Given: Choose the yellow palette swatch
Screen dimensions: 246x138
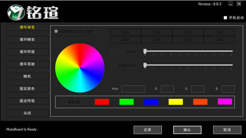Looking at the screenshot, I should click(x=176, y=102).
